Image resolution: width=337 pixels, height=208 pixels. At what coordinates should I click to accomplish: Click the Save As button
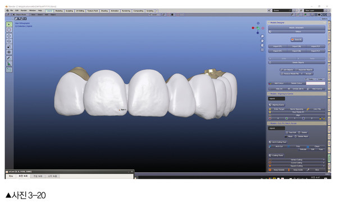(x=297, y=40)
